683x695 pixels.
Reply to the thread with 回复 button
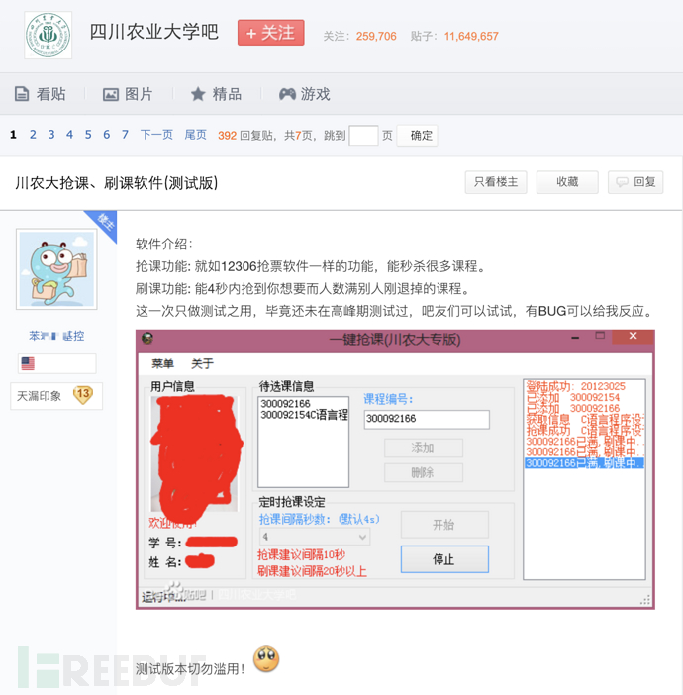[635, 182]
